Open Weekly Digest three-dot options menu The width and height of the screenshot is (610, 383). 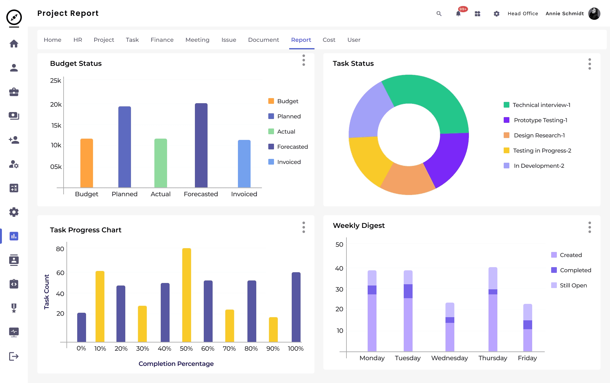(x=589, y=227)
